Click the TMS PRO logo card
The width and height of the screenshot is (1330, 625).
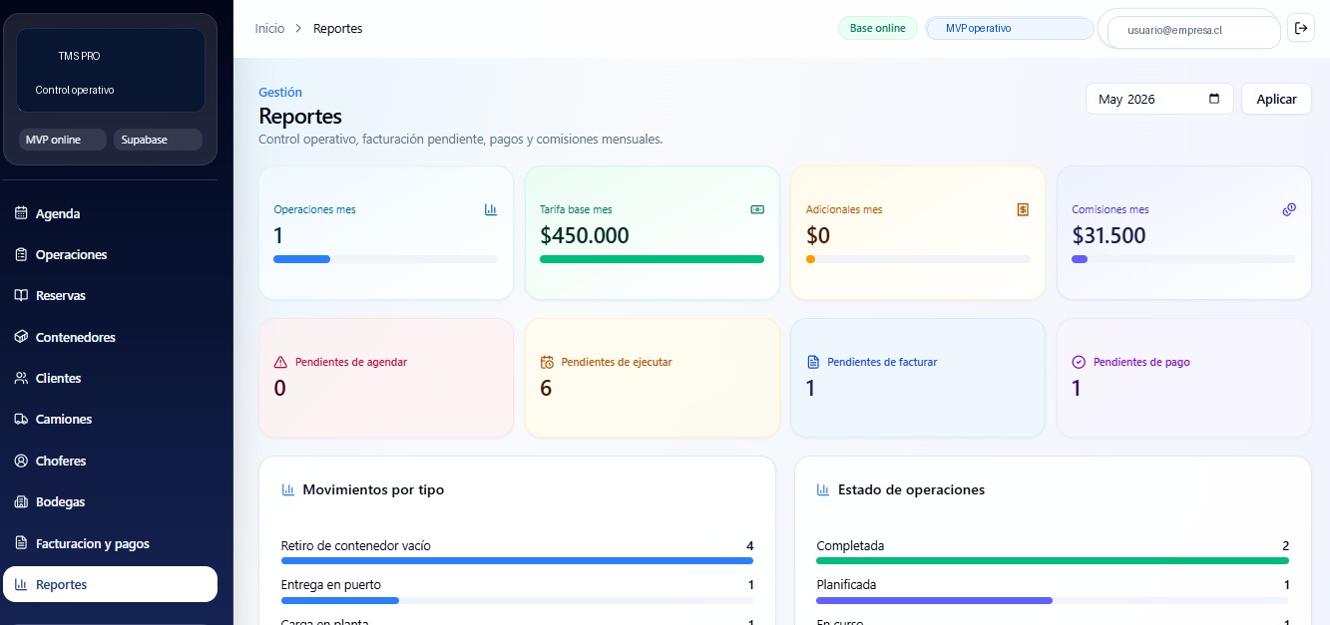(x=110, y=70)
